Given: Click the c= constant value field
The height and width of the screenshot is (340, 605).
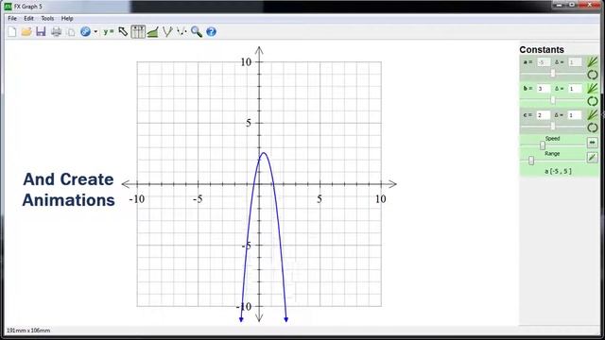Looking at the screenshot, I should pos(544,115).
